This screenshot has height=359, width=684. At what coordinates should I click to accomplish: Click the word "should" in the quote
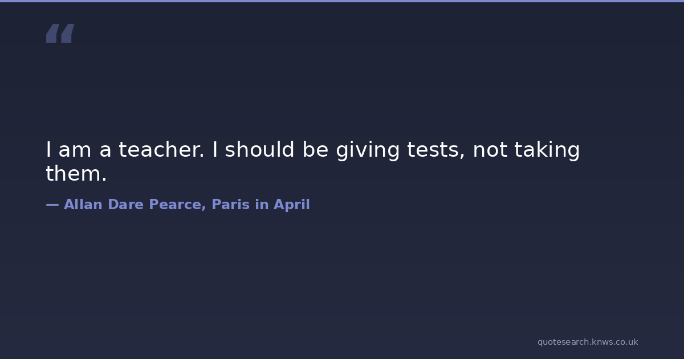tap(259, 150)
